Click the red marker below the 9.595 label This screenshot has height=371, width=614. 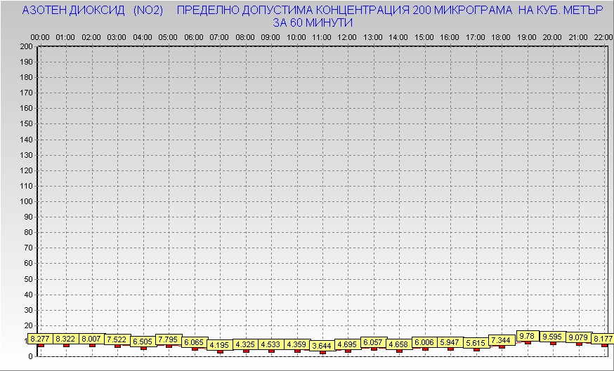(553, 343)
